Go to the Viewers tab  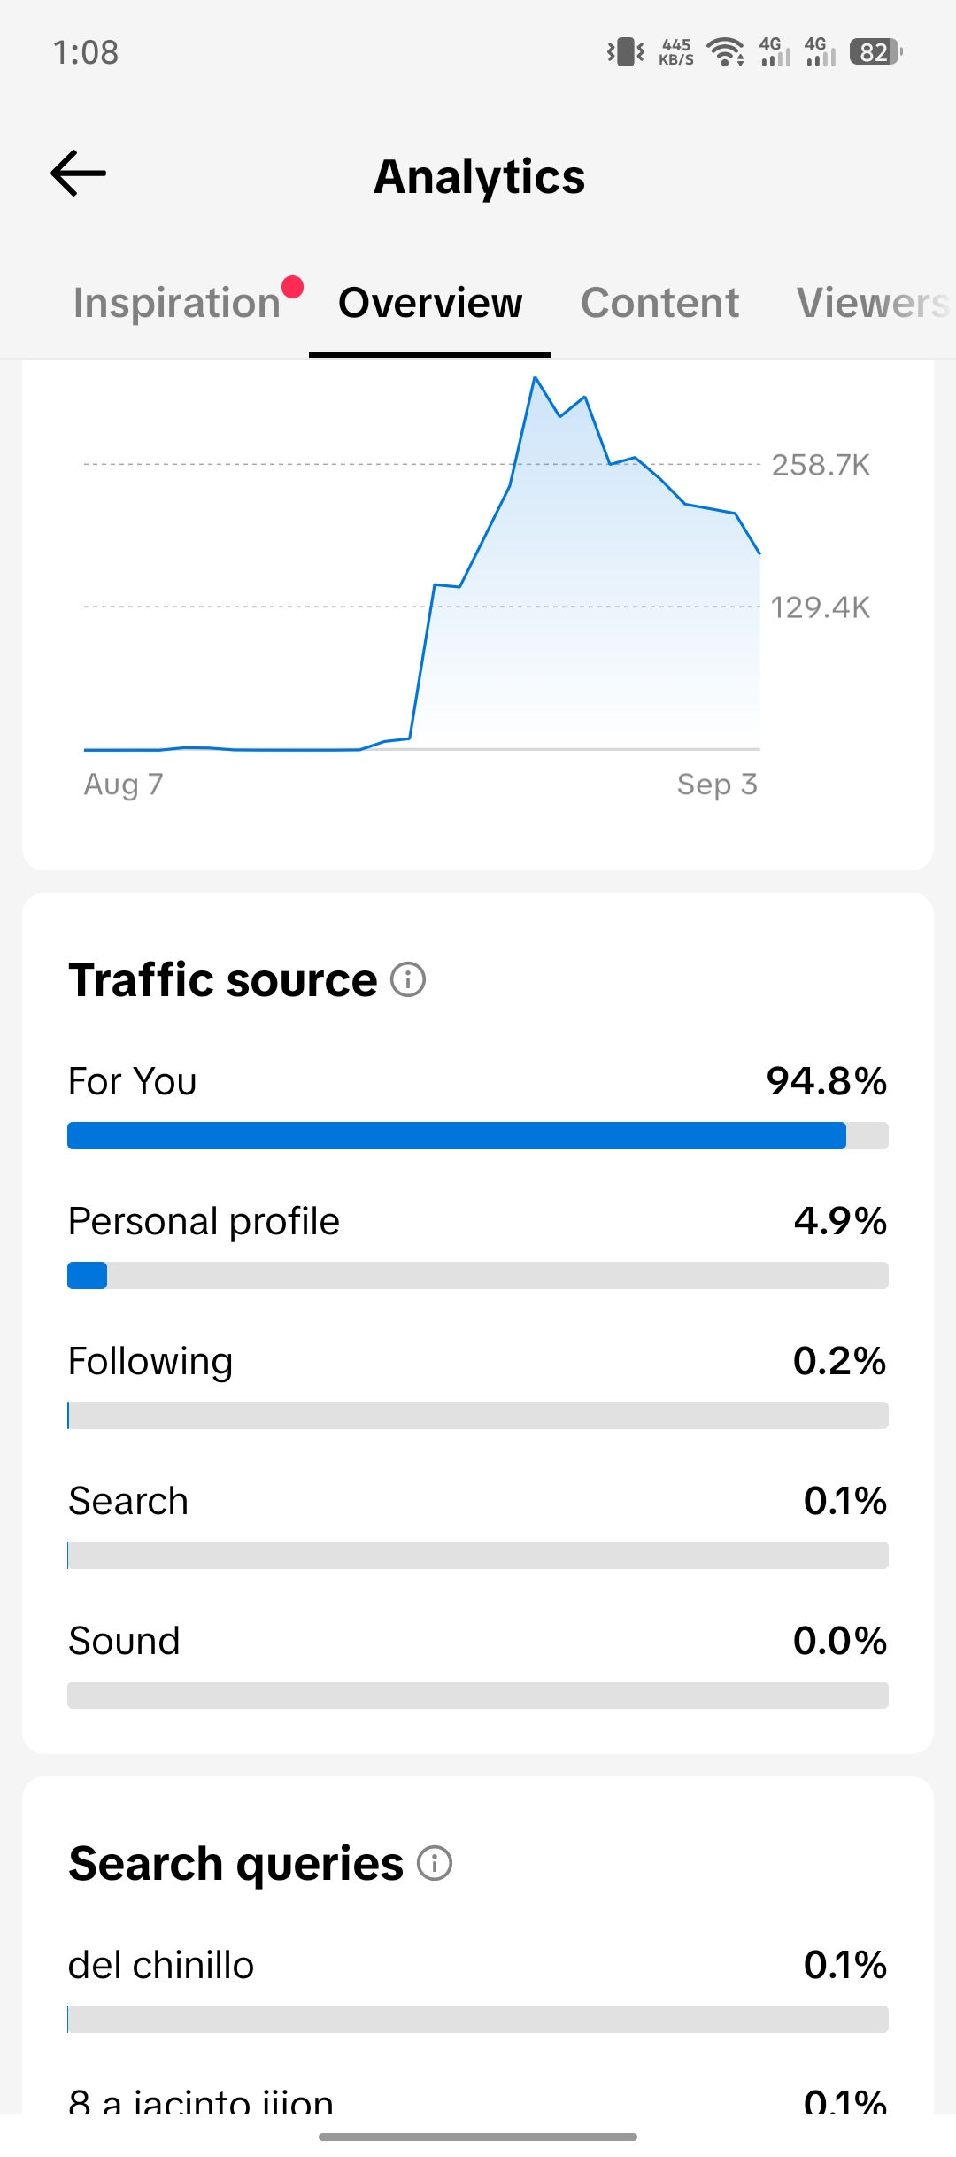coord(873,303)
